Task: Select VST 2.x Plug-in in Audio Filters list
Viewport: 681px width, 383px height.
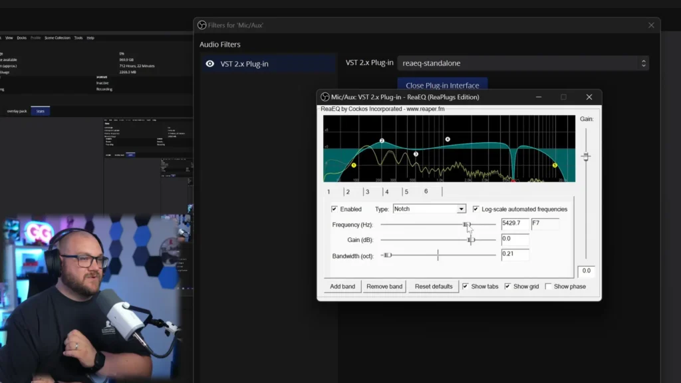Action: [269, 64]
